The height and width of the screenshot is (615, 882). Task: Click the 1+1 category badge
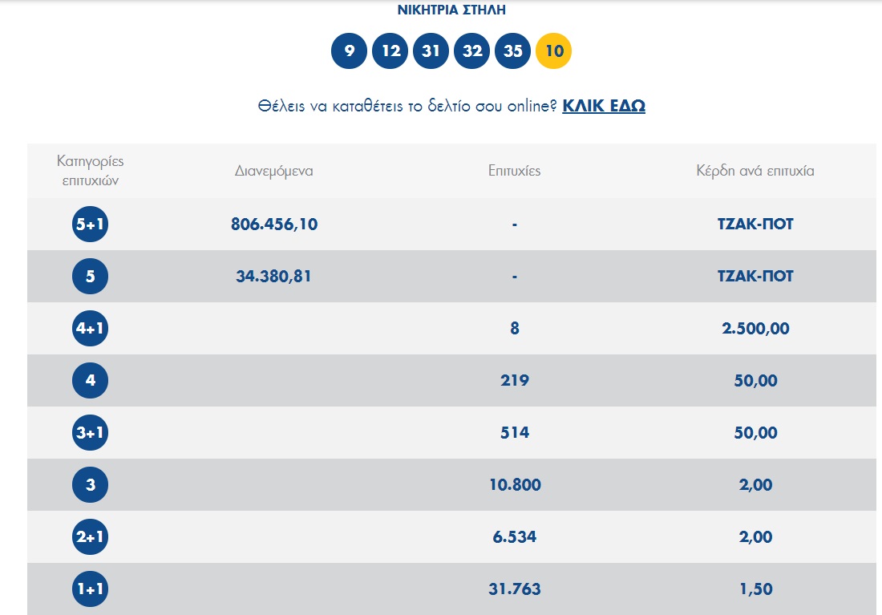click(x=90, y=589)
